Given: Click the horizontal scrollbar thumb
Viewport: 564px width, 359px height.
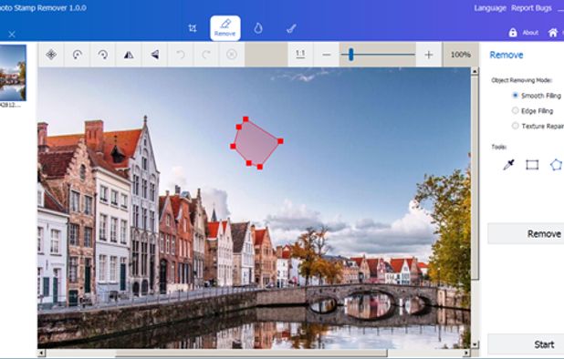Looking at the screenshot, I should (x=251, y=353).
